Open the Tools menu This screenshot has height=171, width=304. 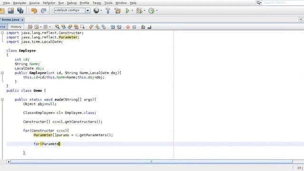[x=108, y=3]
